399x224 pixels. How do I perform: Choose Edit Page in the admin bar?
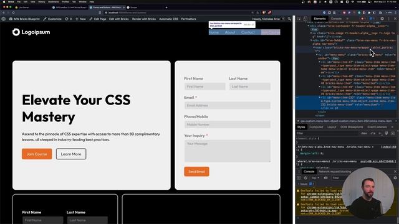tap(97, 19)
